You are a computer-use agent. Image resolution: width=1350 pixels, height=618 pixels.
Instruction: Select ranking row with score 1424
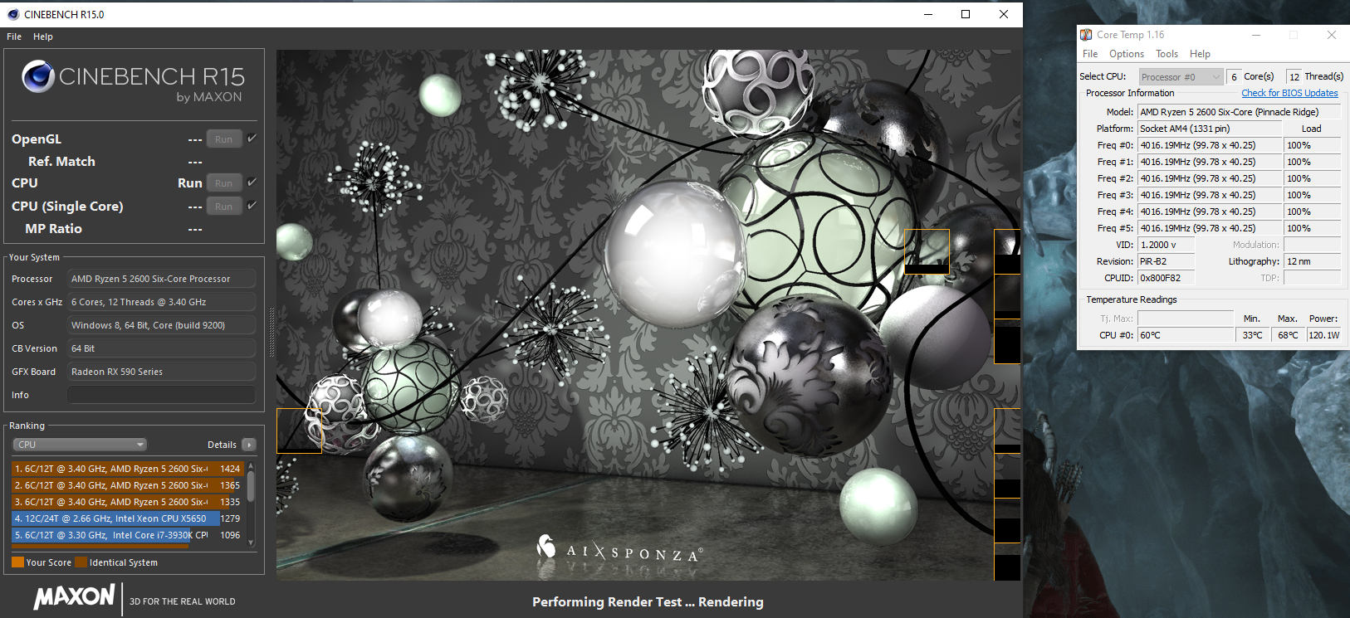127,469
